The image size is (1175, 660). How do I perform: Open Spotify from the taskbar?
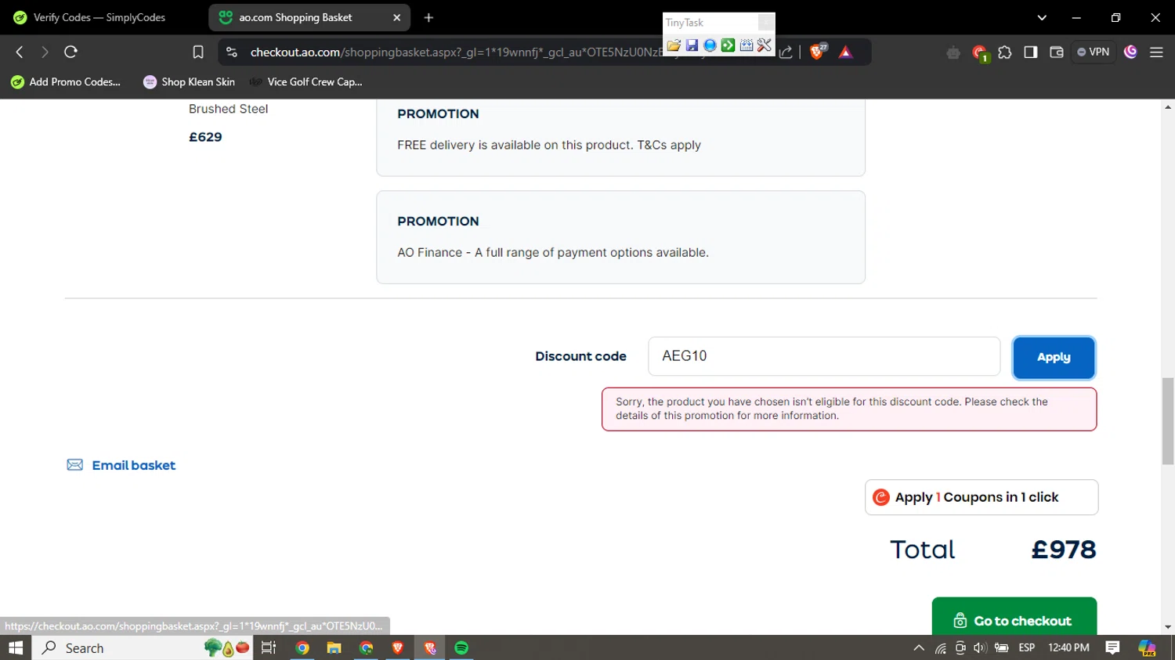pyautogui.click(x=461, y=647)
